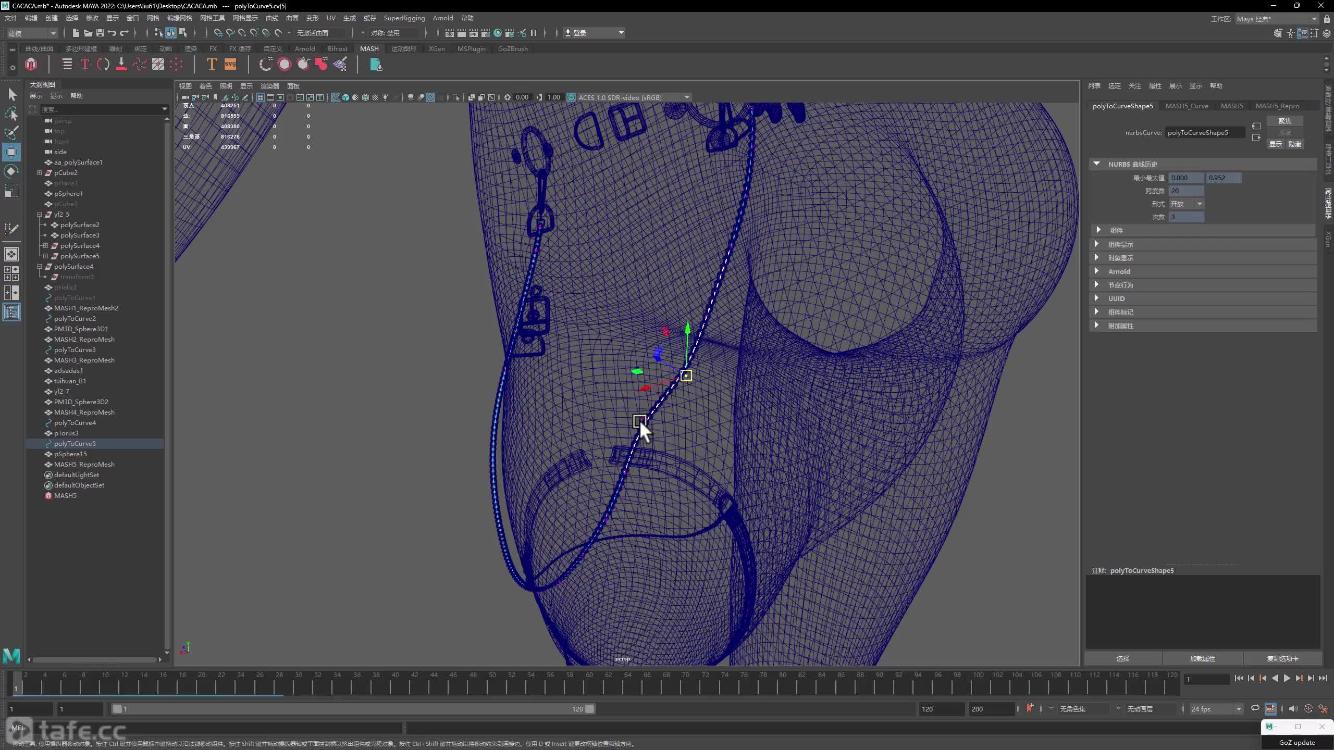Pick the arrow Select tool in the toolbox
This screenshot has height=750, width=1334.
coord(11,94)
